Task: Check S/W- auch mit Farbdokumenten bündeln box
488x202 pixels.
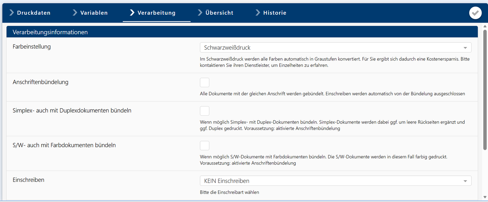Action: 205,146
